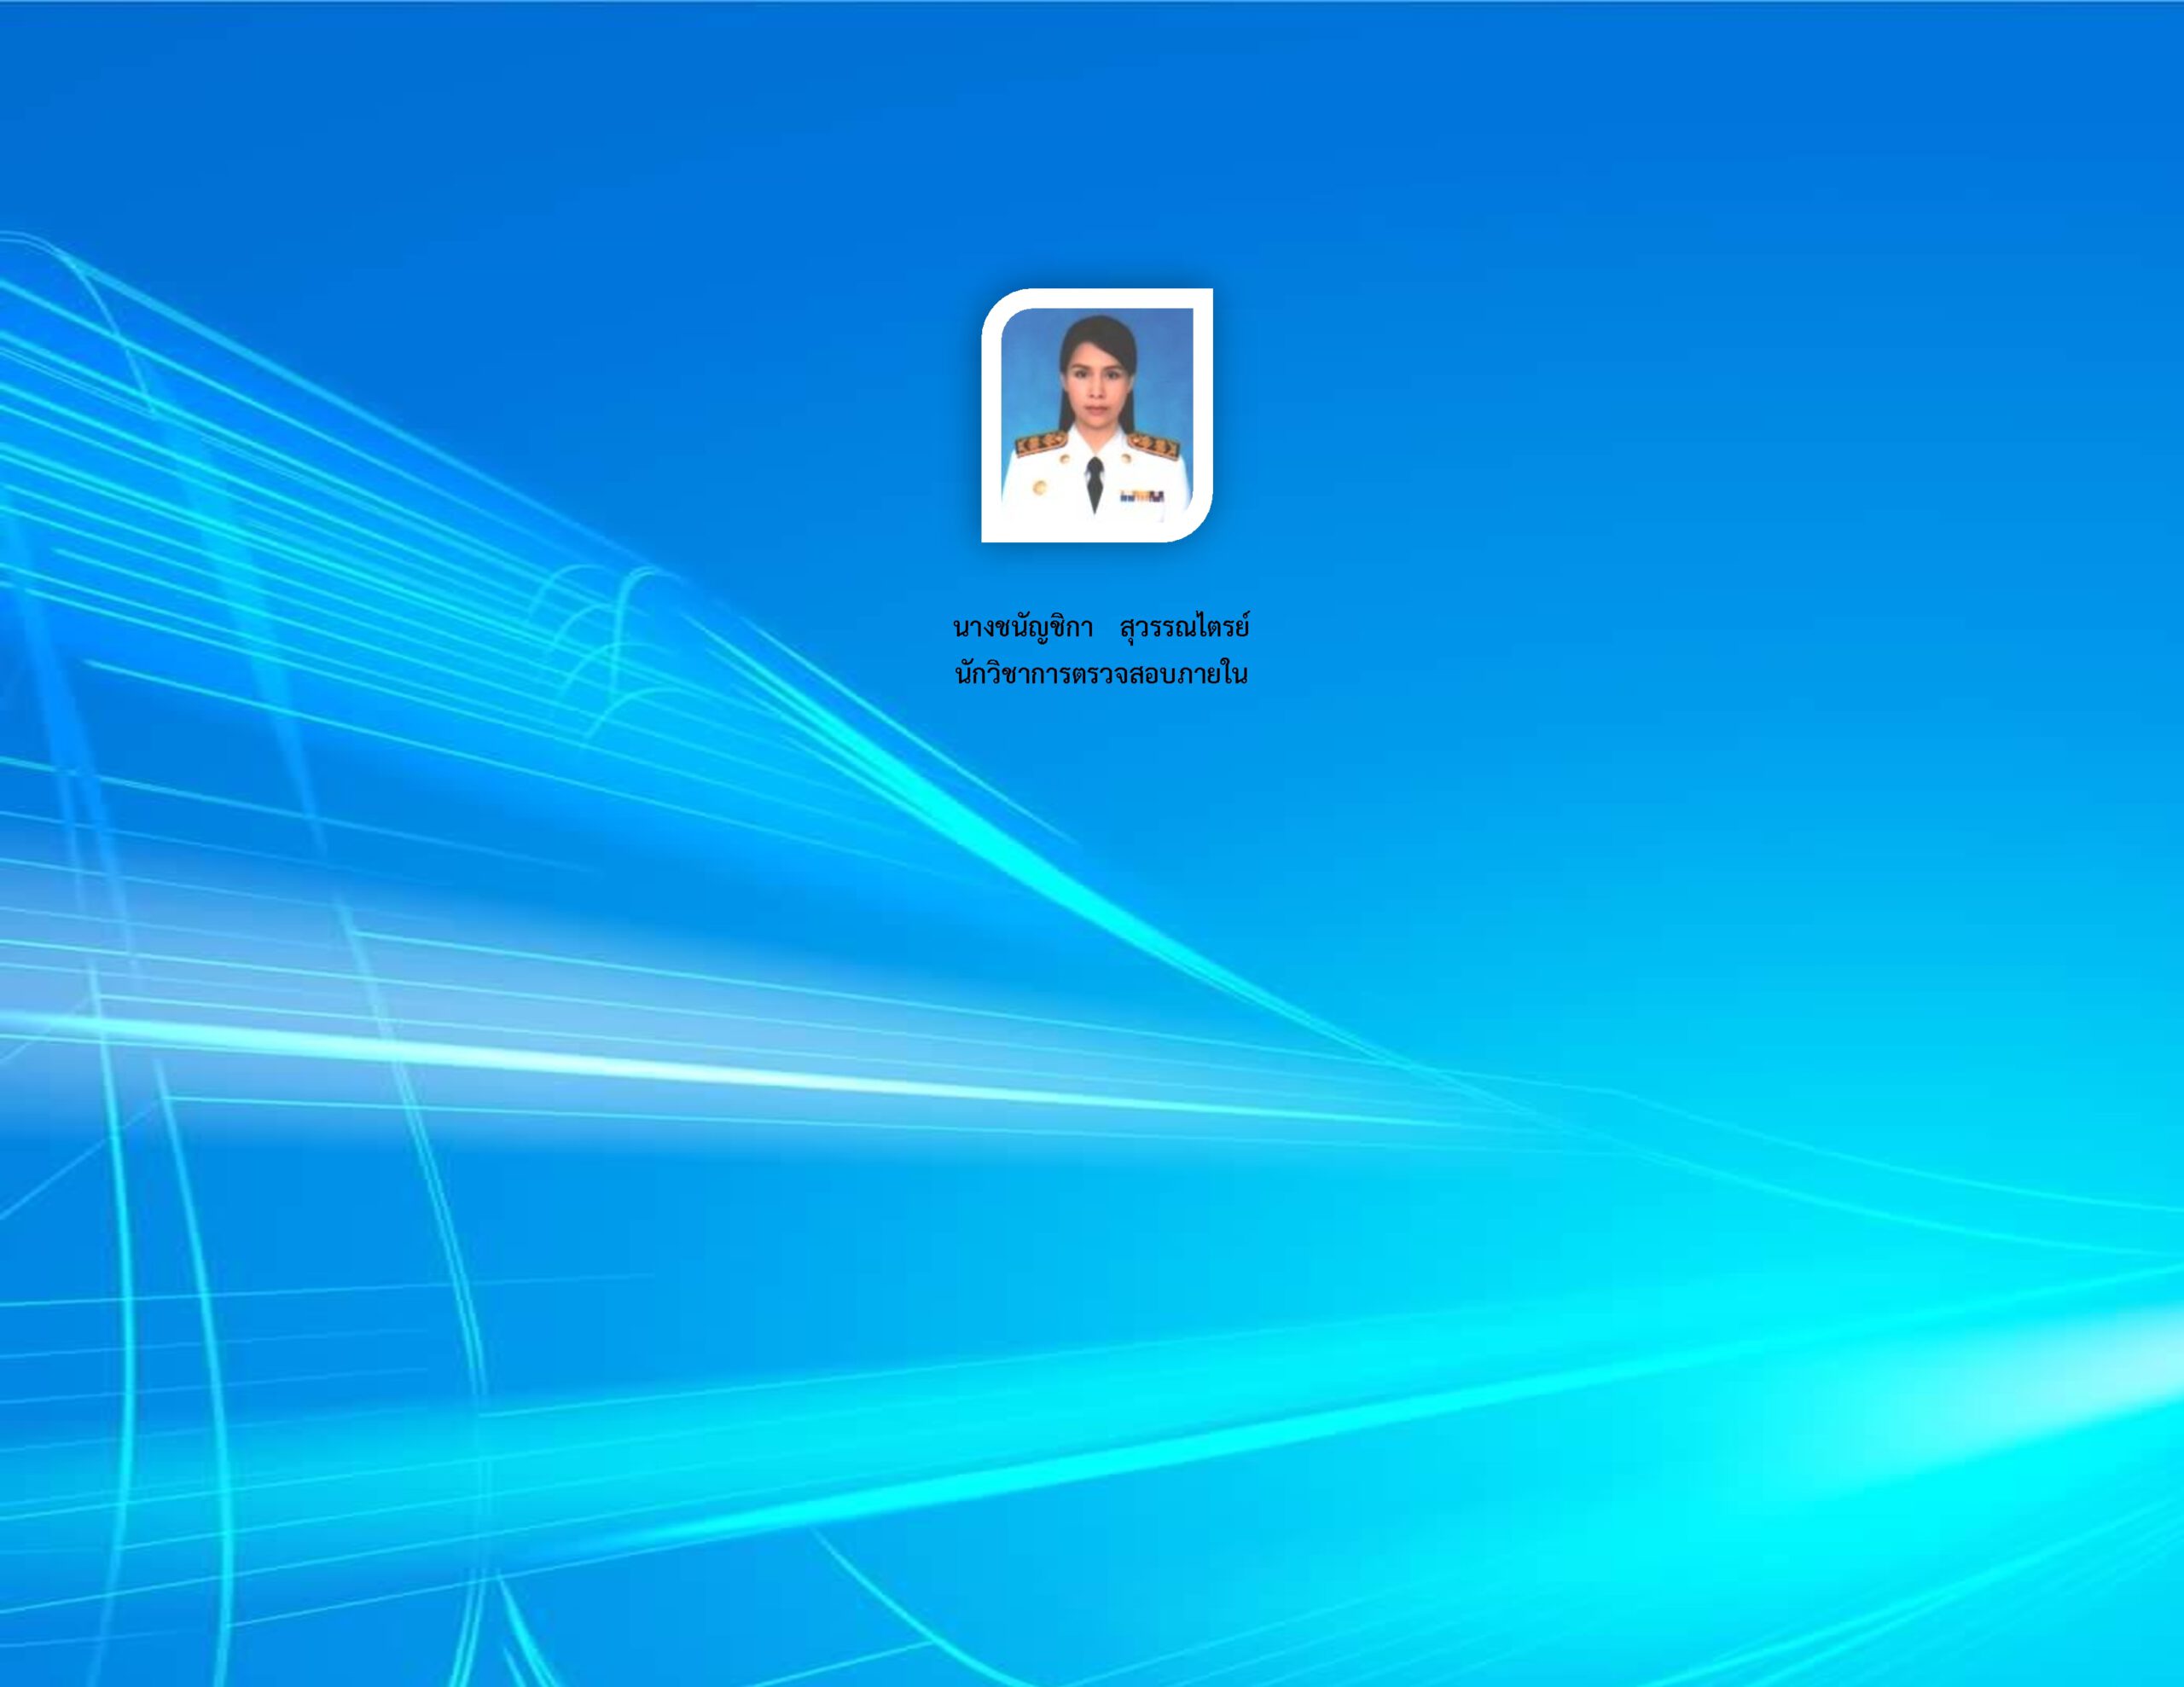Click the black necktie in the portrait
The width and height of the screenshot is (2184, 1687).
point(1095,481)
